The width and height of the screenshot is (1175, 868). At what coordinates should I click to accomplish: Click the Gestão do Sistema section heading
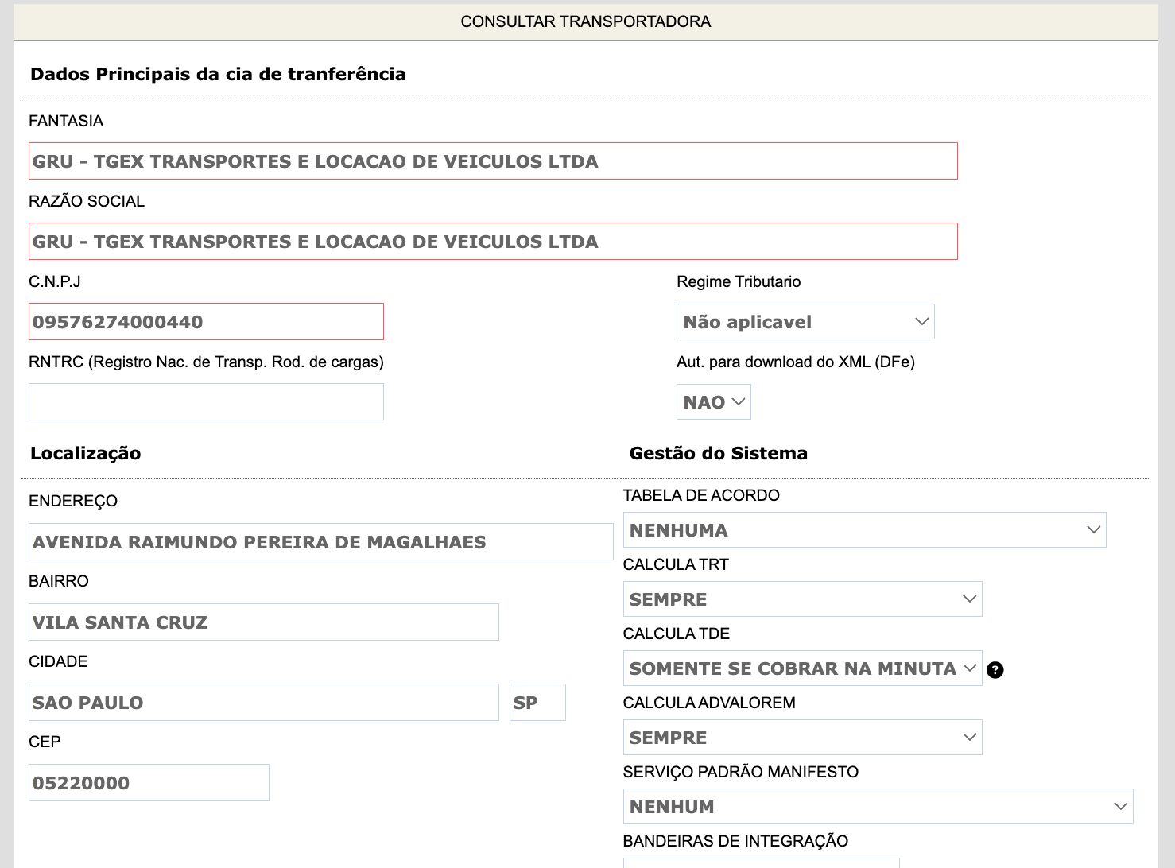tap(719, 453)
